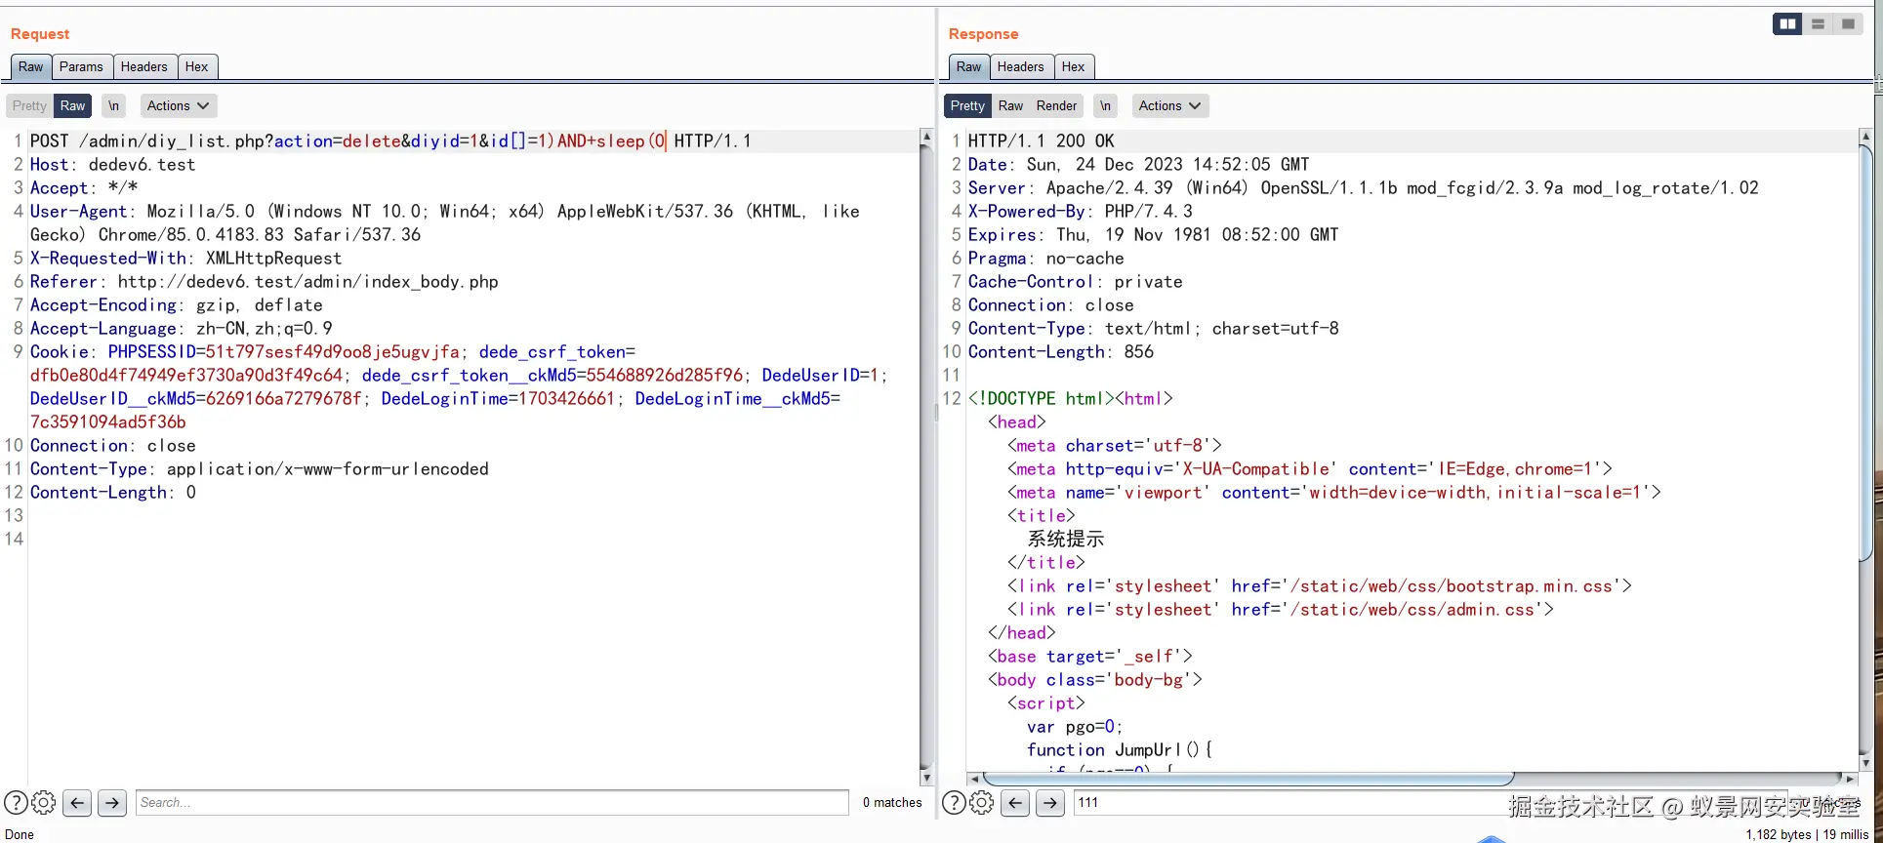The image size is (1883, 843).
Task: Click Request vertical scrollbar up arrow
Action: tap(926, 138)
